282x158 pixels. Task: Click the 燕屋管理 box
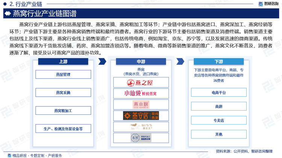point(63,74)
